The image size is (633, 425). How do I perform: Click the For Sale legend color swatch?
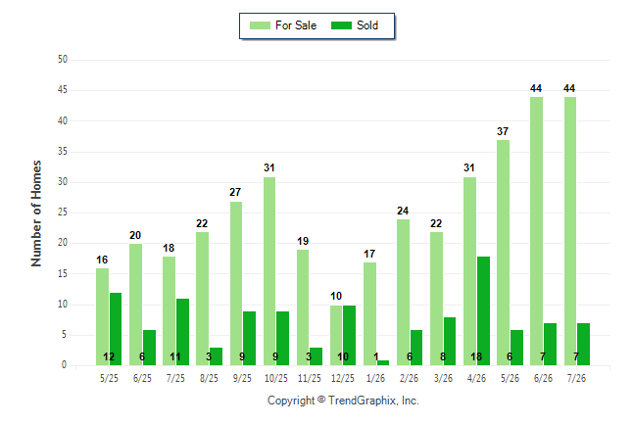pyautogui.click(x=260, y=25)
